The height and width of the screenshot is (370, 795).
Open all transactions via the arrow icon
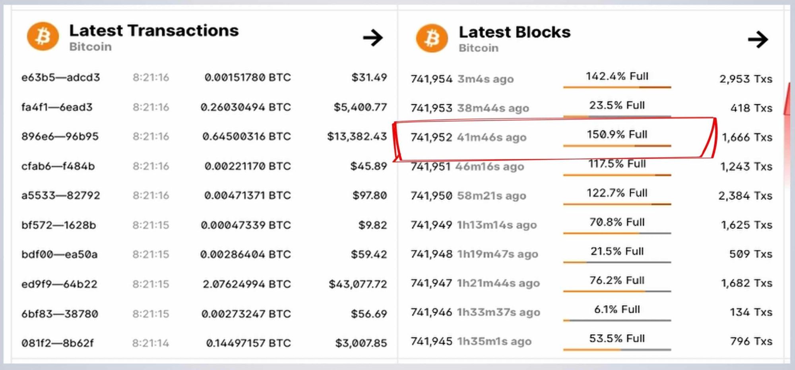pyautogui.click(x=373, y=38)
